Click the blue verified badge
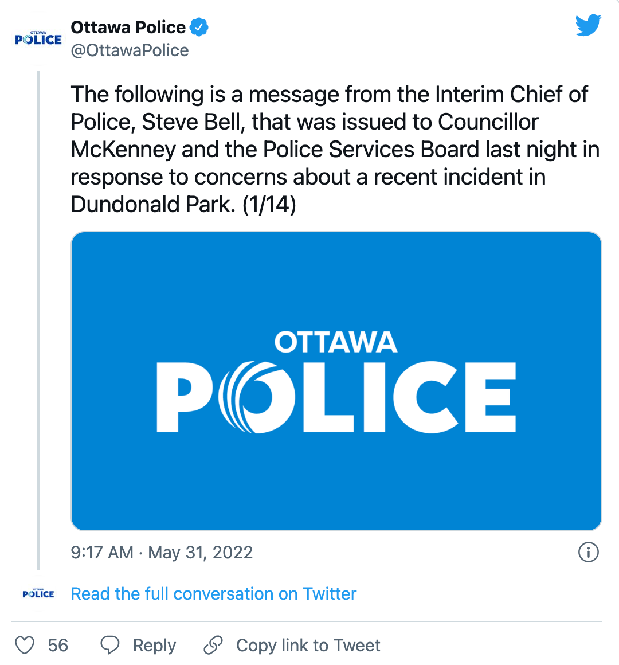Image resolution: width=619 pixels, height=665 pixels. point(199,27)
